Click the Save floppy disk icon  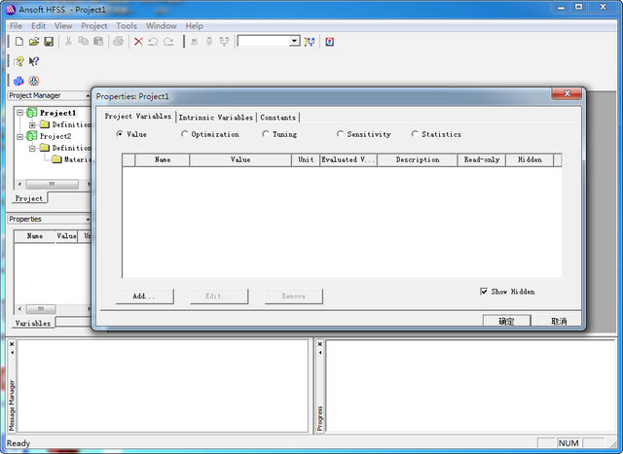49,41
